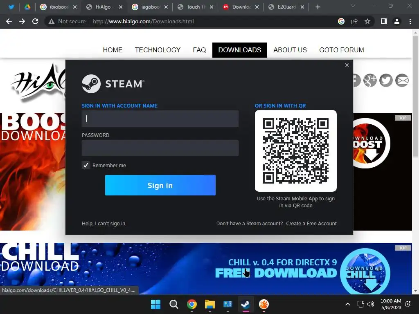419x314 pixels.
Task: Click the Steam logo in the dialog
Action: [x=113, y=84]
